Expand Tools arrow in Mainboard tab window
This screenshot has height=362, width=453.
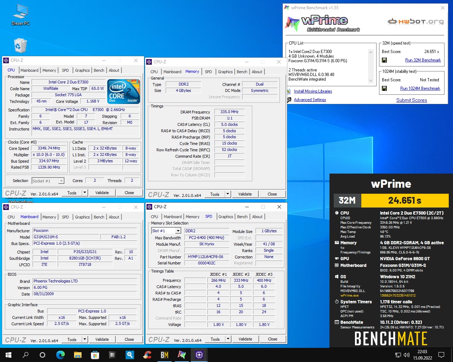click(85, 339)
